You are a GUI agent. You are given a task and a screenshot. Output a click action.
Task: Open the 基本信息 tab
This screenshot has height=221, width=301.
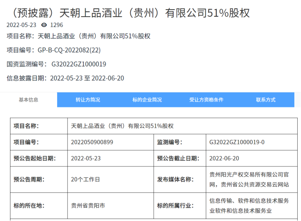pyautogui.click(x=28, y=100)
